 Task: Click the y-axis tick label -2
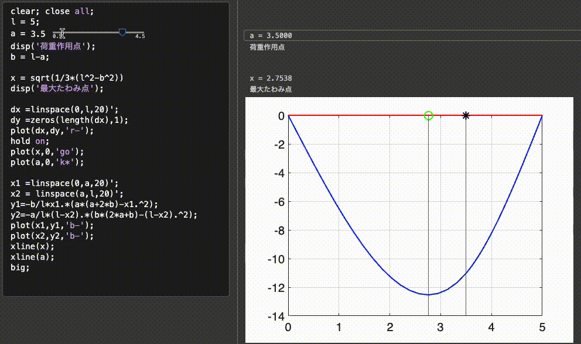pyautogui.click(x=279, y=145)
